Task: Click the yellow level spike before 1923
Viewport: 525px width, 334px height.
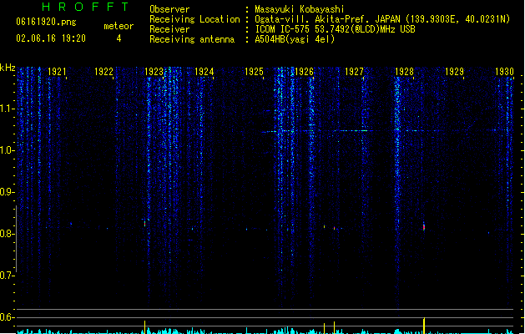Action: pyautogui.click(x=145, y=327)
